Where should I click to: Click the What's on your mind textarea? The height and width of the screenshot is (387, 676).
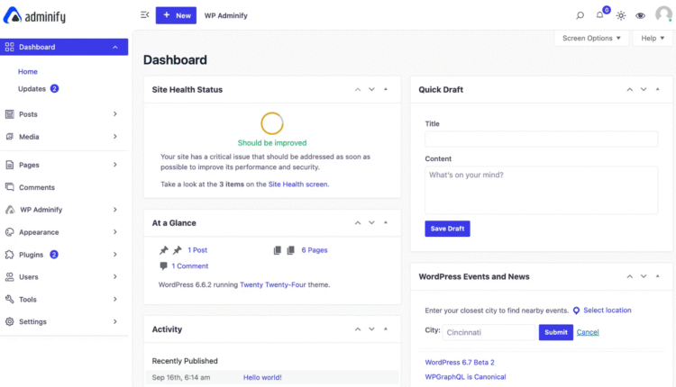click(541, 190)
